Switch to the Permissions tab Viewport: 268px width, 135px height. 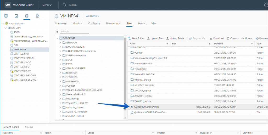click(113, 23)
